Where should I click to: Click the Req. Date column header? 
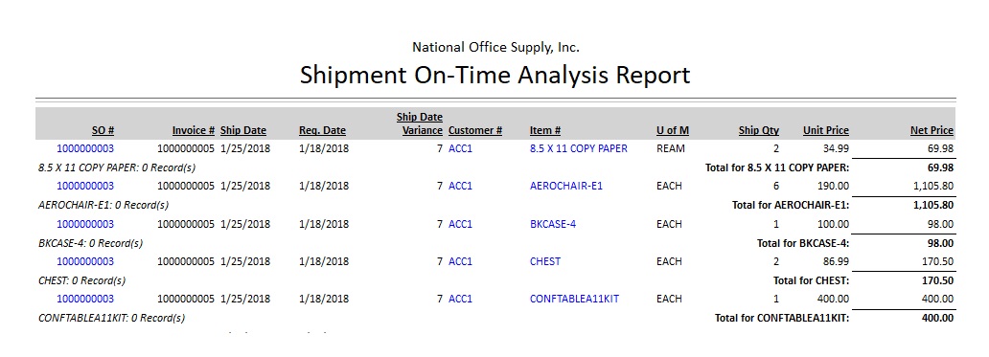point(322,130)
